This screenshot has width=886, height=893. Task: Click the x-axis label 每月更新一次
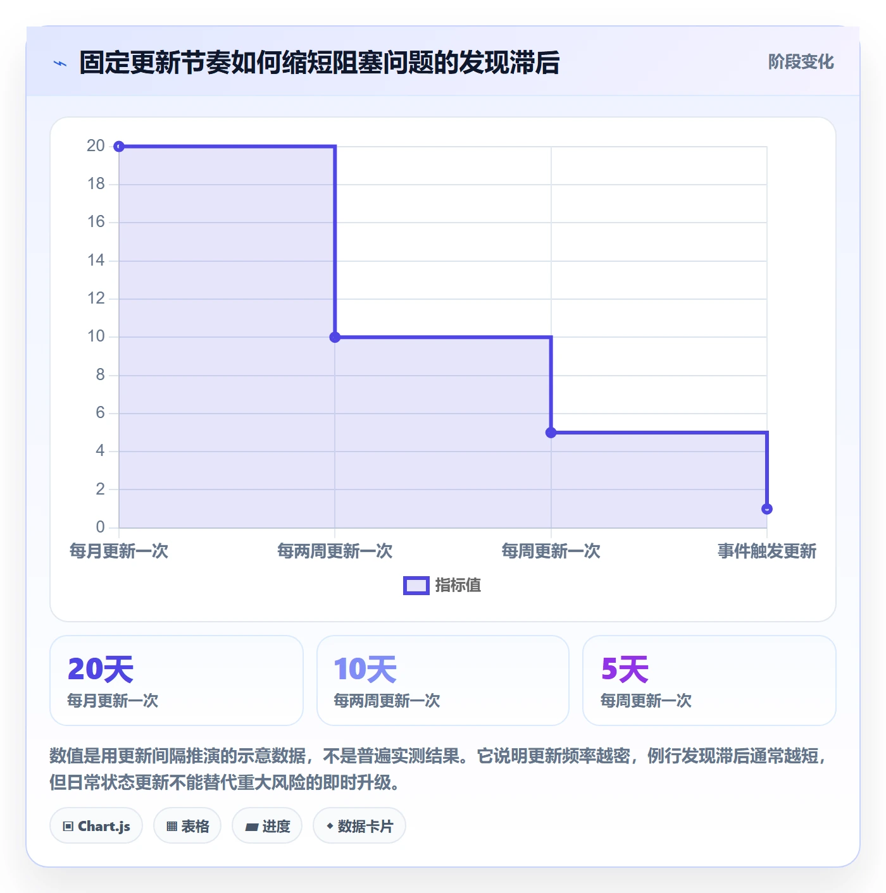tap(119, 551)
